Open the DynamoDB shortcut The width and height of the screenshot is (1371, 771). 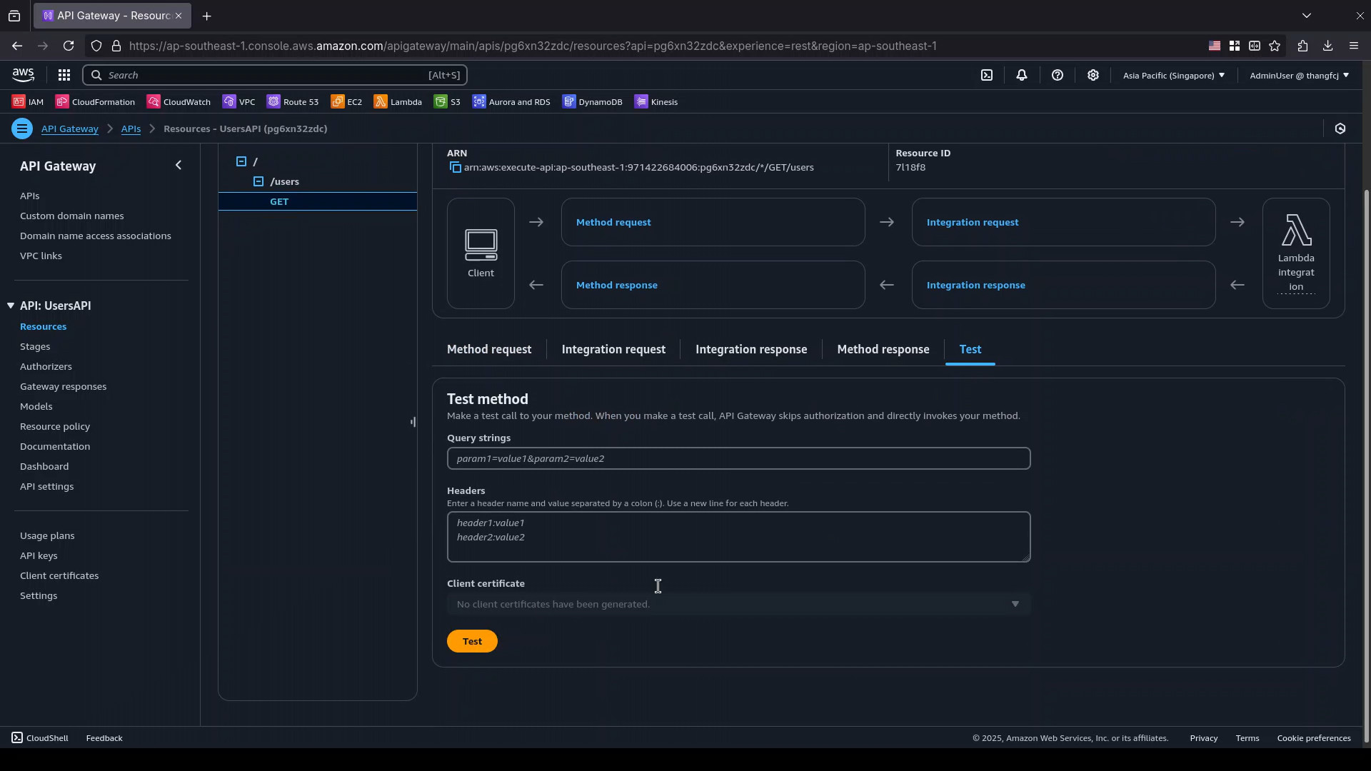point(592,102)
